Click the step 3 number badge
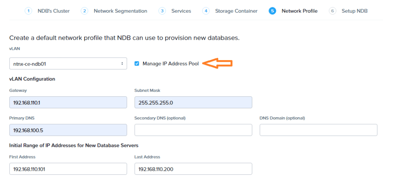The height and width of the screenshot is (177, 395). click(162, 11)
